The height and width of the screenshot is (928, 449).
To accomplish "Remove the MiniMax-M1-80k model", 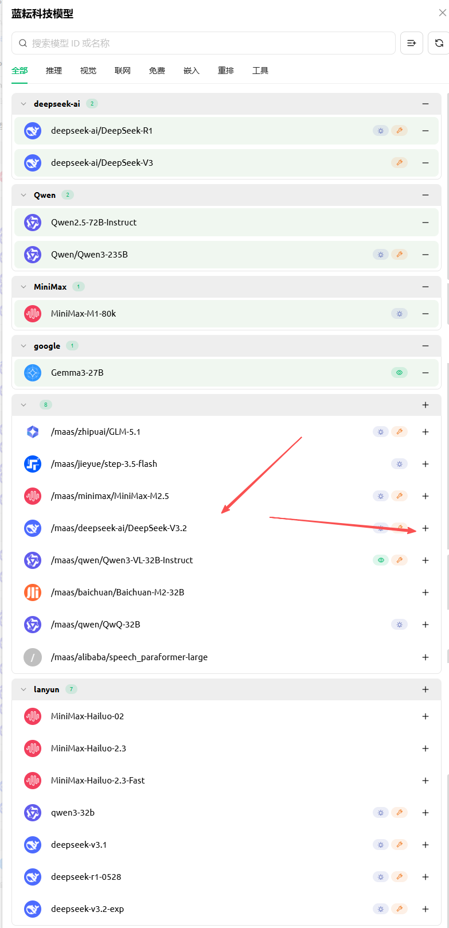I will (x=425, y=314).
